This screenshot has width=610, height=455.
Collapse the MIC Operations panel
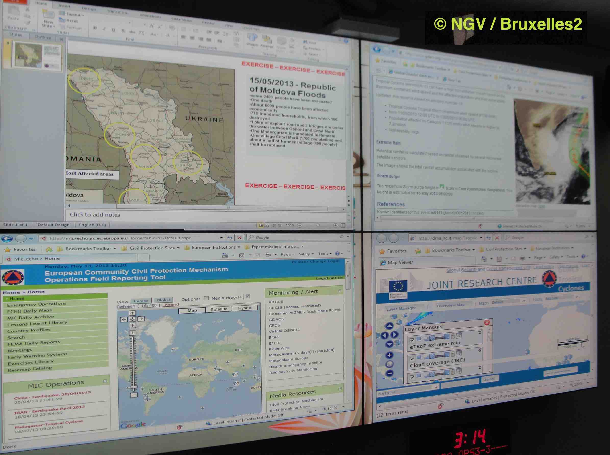(105, 381)
